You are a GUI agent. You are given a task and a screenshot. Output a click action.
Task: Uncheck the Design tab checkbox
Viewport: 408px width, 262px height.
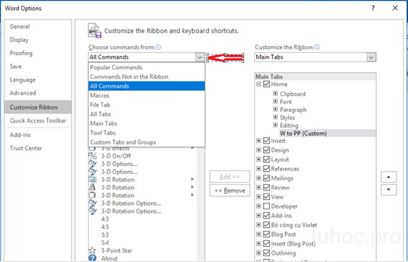266,150
